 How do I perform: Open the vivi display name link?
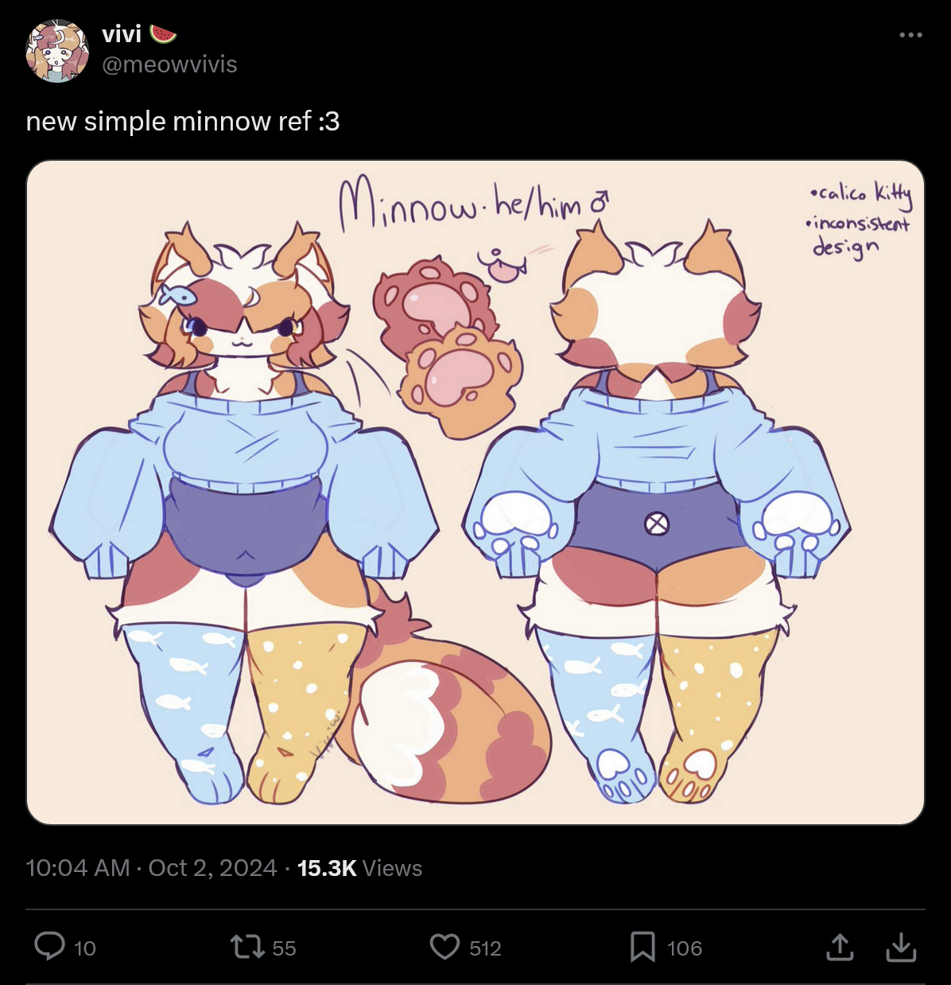(x=122, y=34)
